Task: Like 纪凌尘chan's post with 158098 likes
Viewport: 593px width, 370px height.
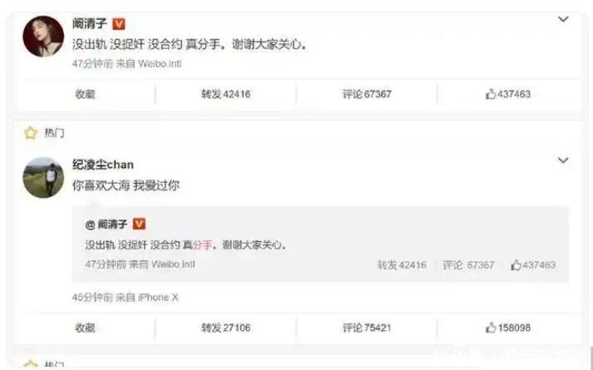Action: click(508, 328)
